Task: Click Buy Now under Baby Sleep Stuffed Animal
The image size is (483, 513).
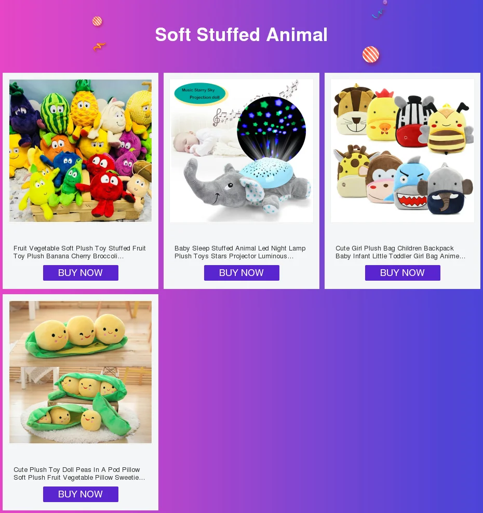Action: pos(242,273)
